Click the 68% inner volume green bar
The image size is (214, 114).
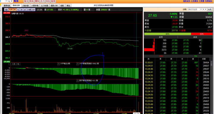(167, 34)
